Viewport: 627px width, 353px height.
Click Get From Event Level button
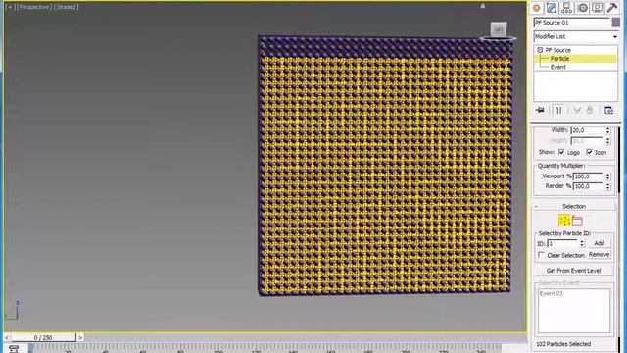pos(573,271)
